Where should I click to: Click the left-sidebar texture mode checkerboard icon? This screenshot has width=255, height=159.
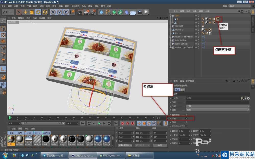[3, 35]
